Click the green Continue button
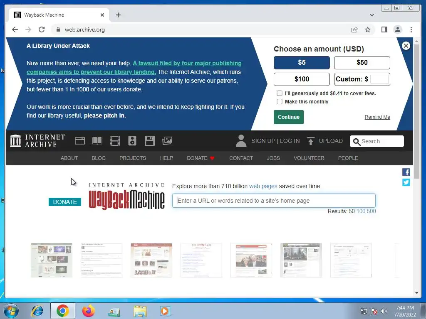 tap(289, 117)
